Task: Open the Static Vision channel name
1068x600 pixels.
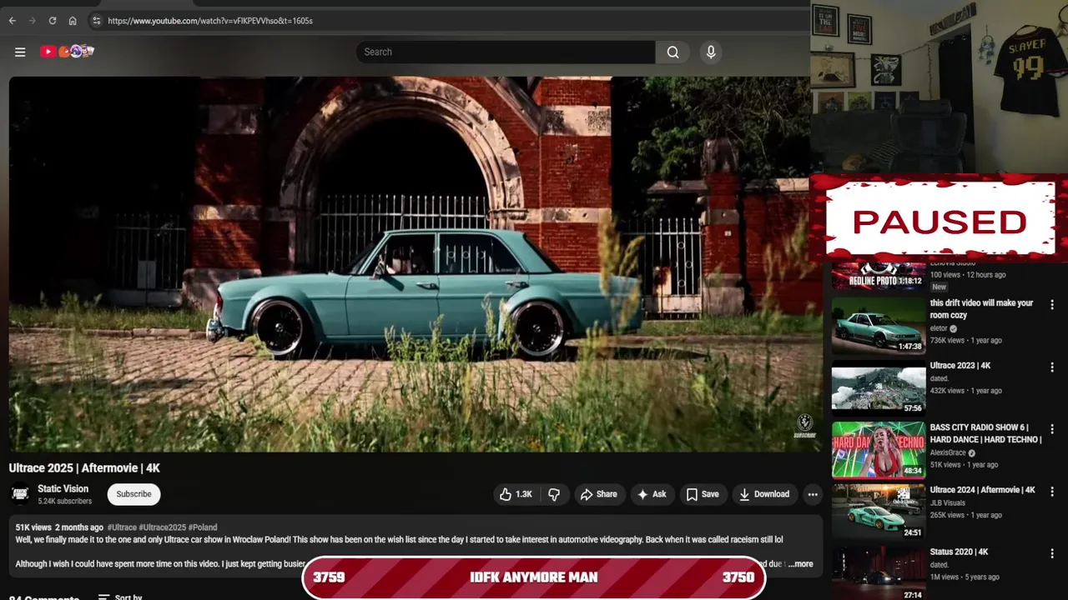Action: pyautogui.click(x=63, y=489)
